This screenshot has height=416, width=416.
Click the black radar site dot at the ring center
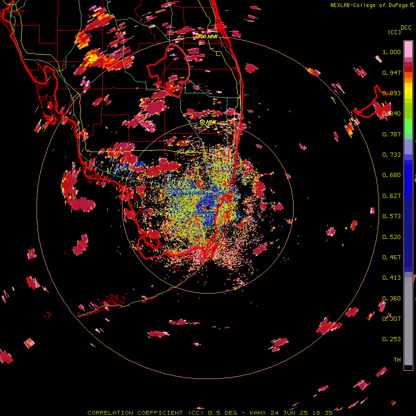click(208, 208)
